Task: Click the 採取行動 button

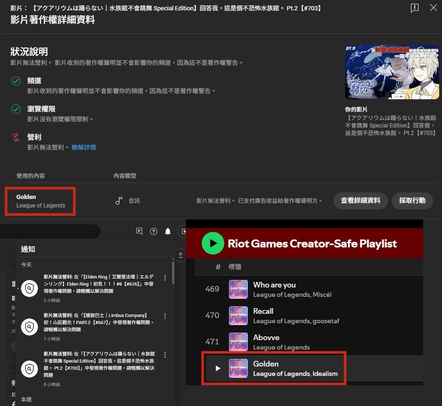Action: (412, 200)
